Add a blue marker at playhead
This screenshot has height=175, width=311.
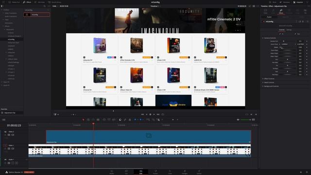coord(140,120)
